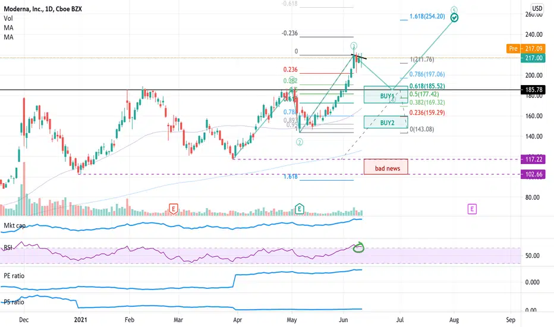Click the Feb label on the time axis

pos(130,320)
